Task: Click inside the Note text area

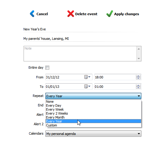Action: pyautogui.click(x=80, y=54)
